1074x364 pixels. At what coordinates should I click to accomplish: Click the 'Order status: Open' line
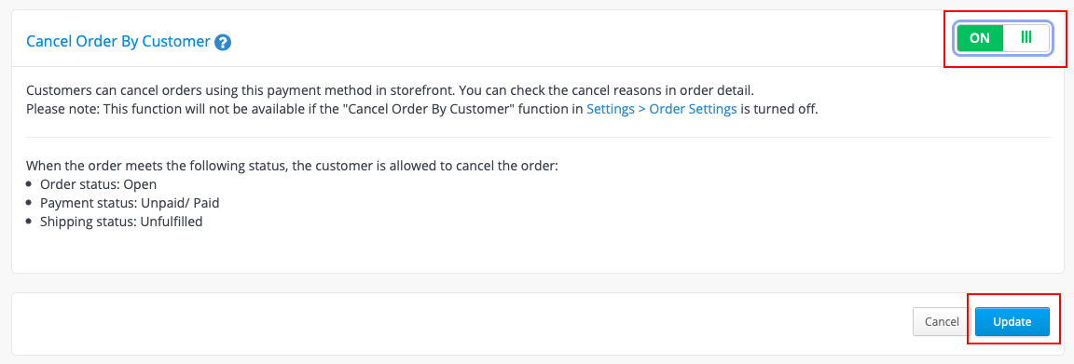(x=99, y=184)
